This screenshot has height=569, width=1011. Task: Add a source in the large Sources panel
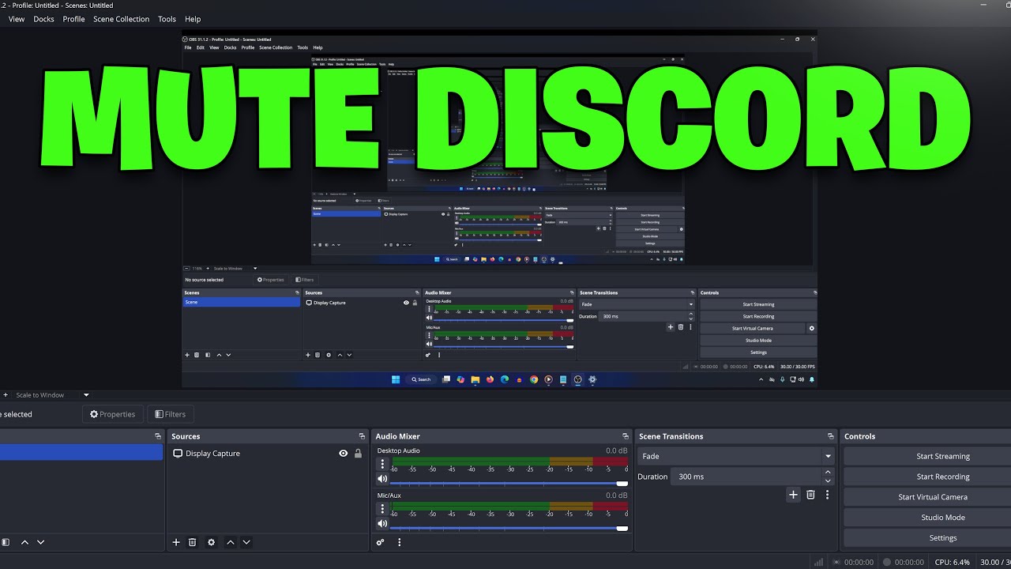pos(176,542)
